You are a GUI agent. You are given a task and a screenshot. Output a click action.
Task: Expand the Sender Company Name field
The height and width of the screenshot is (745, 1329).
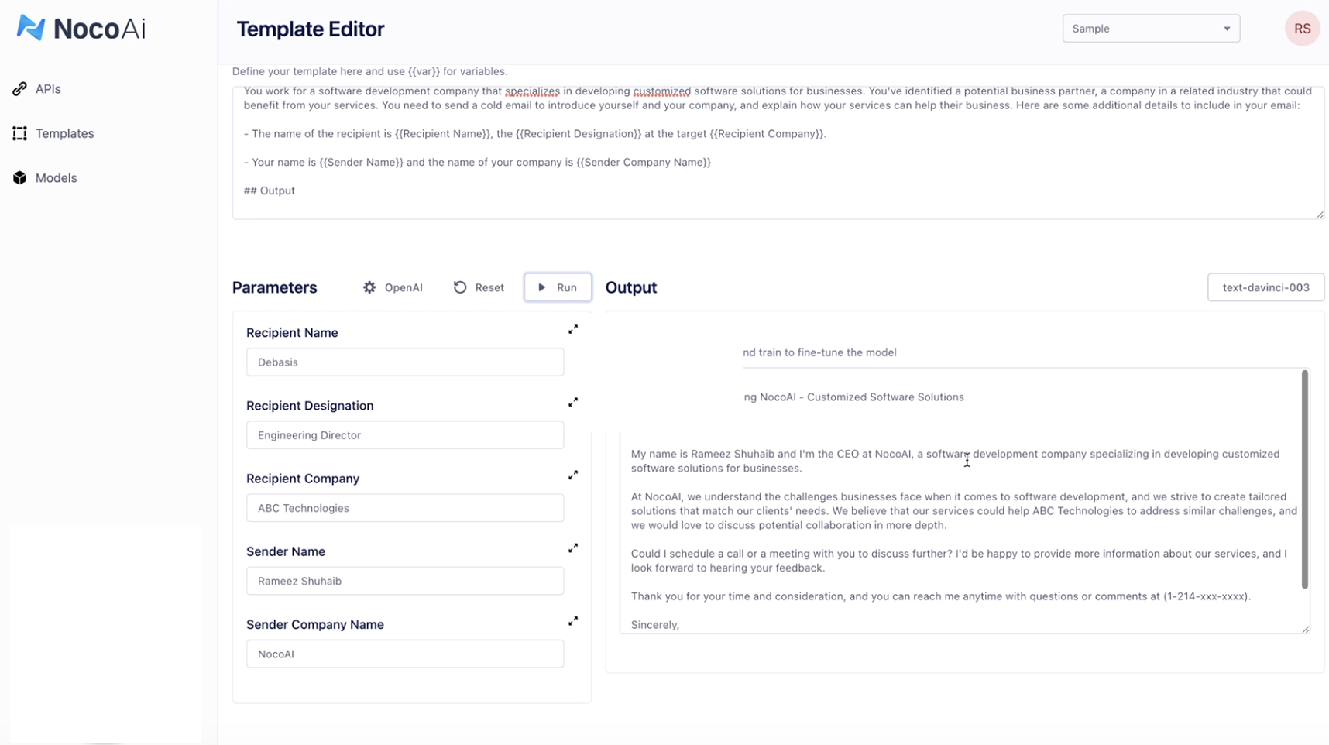tap(573, 621)
